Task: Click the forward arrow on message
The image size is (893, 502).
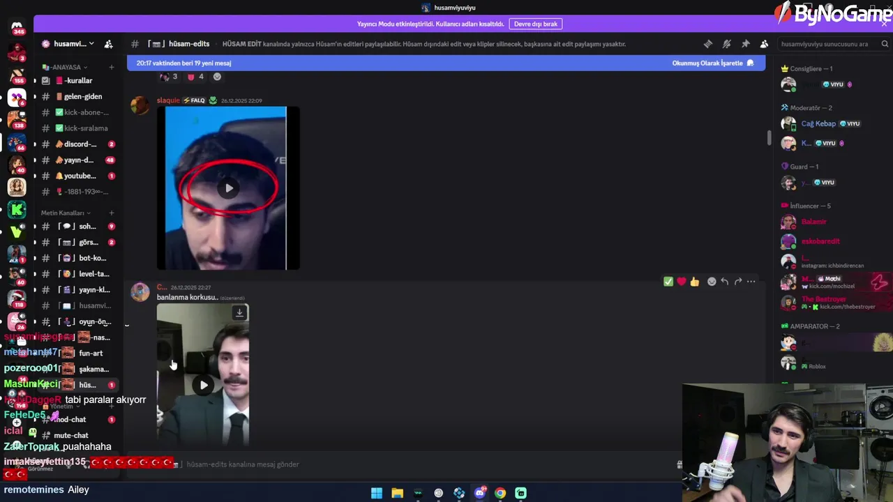Action: click(x=738, y=282)
